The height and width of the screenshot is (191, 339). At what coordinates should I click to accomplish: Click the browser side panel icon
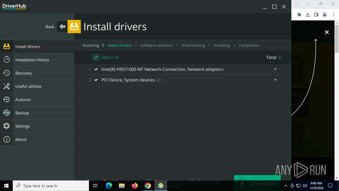tap(316, 15)
